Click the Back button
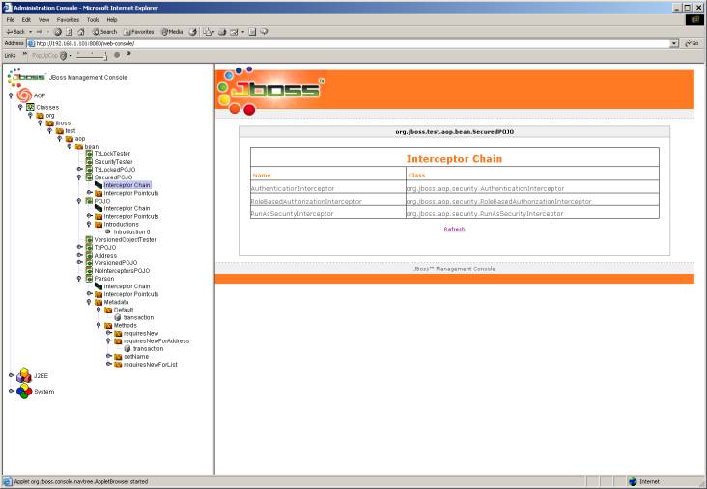The image size is (707, 489). (15, 32)
